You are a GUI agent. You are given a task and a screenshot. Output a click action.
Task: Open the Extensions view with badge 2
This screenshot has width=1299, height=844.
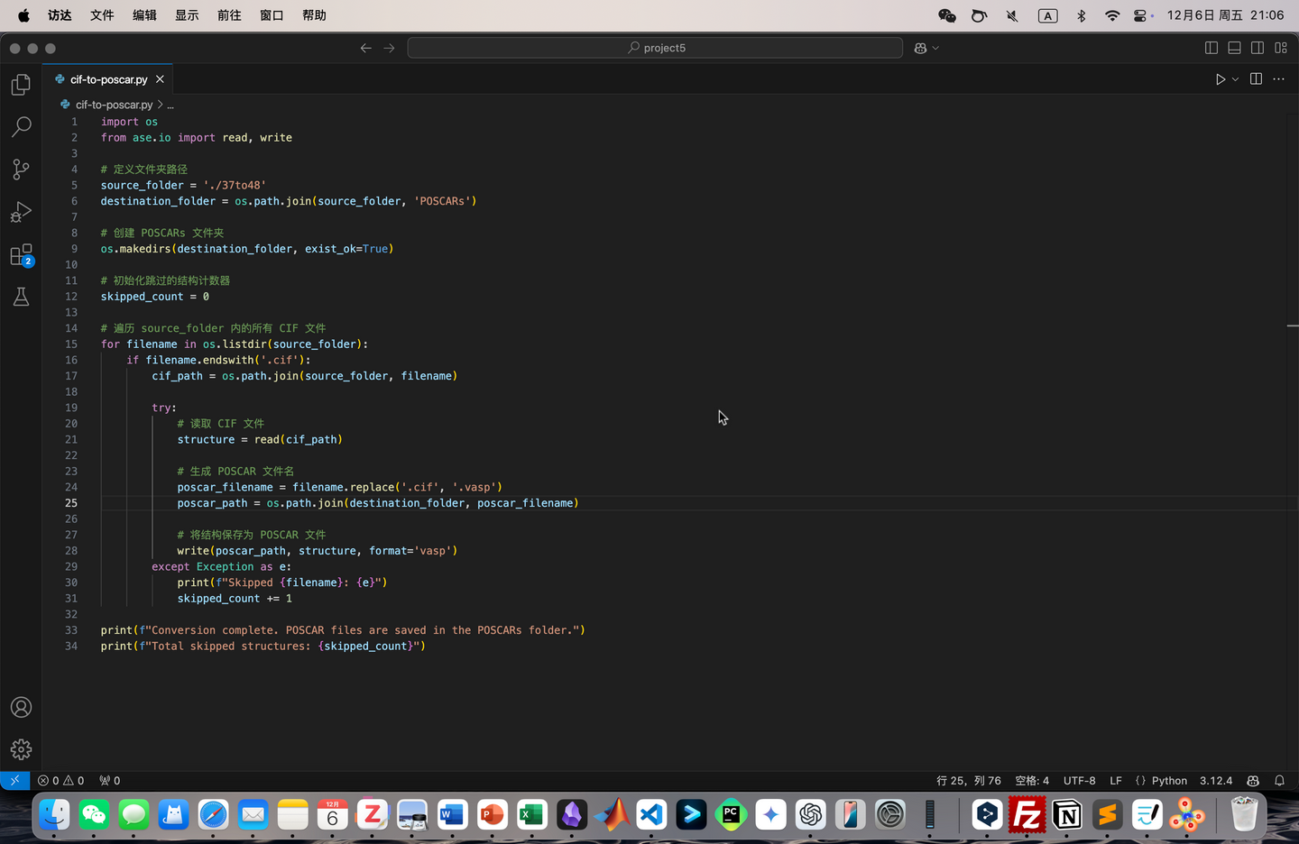(x=21, y=255)
